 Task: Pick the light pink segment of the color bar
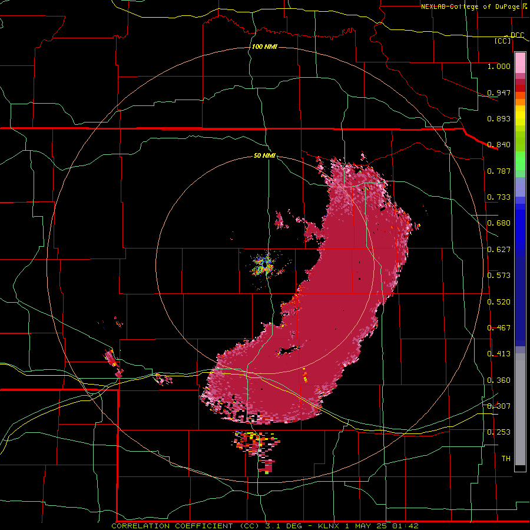point(520,62)
